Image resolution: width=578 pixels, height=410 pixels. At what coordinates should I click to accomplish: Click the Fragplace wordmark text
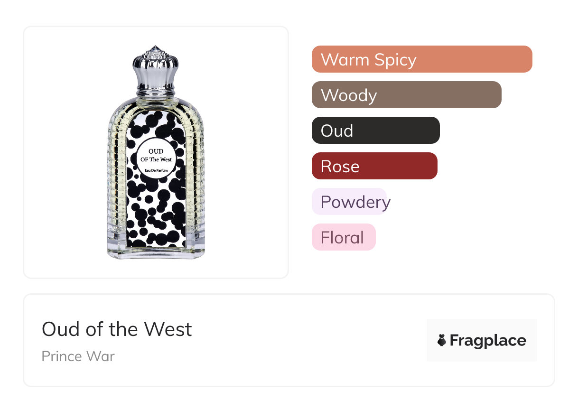(x=488, y=340)
